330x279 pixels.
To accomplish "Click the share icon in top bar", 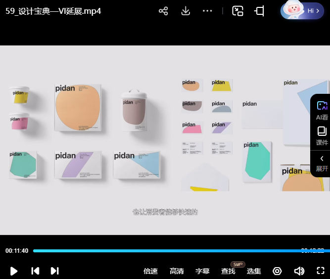I will [163, 11].
